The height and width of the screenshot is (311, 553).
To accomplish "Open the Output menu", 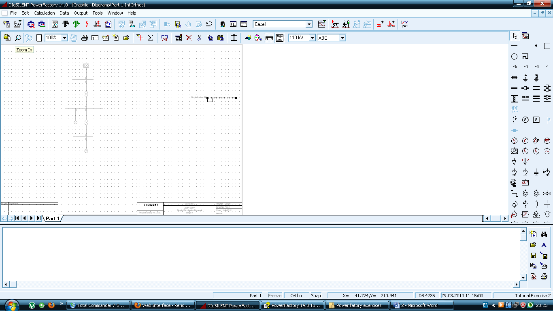I will pos(81,13).
